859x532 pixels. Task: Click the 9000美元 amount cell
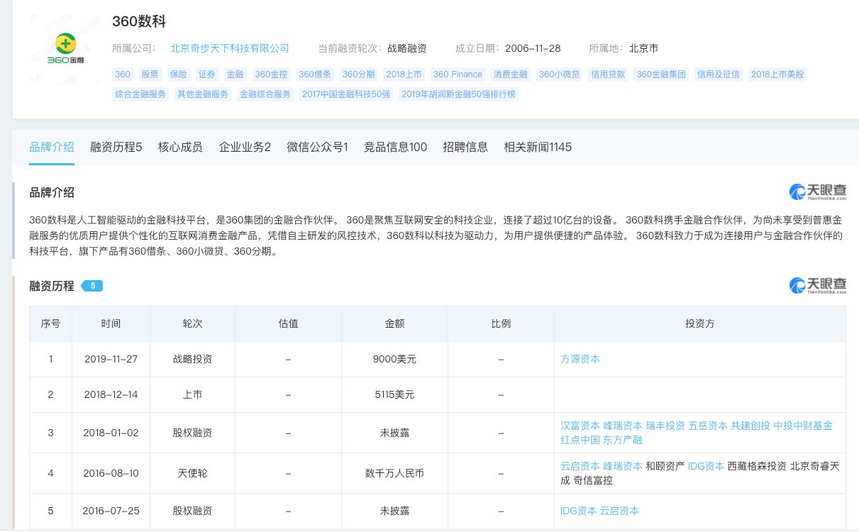[x=394, y=359]
